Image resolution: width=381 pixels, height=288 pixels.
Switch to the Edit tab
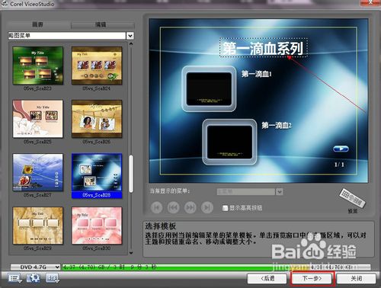101,24
